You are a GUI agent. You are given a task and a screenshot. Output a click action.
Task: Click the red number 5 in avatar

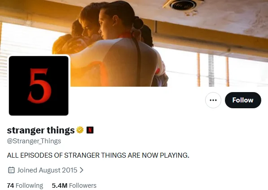(40, 86)
